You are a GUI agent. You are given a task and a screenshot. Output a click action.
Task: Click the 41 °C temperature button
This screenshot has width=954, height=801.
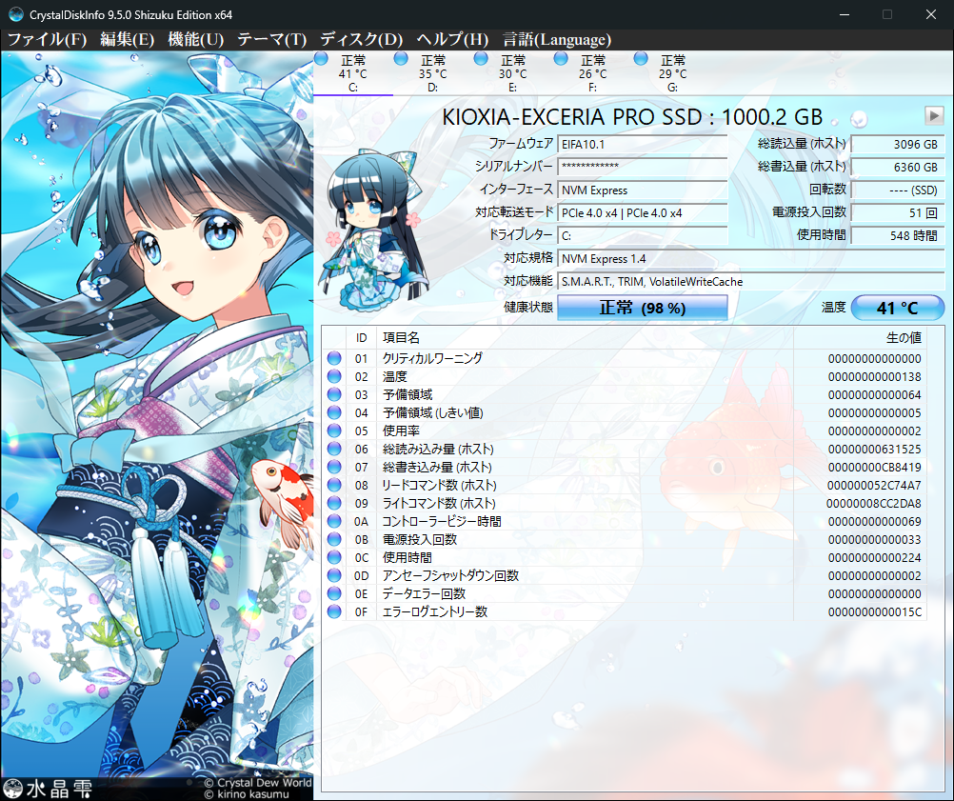[898, 308]
